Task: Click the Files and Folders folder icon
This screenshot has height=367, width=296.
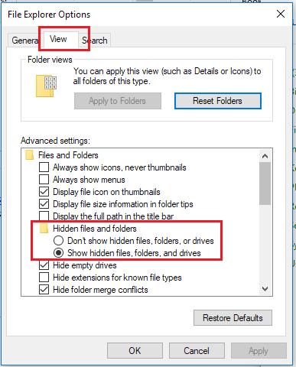Action: [x=30, y=155]
